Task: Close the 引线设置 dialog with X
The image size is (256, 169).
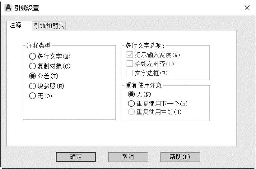Action: coord(247,8)
